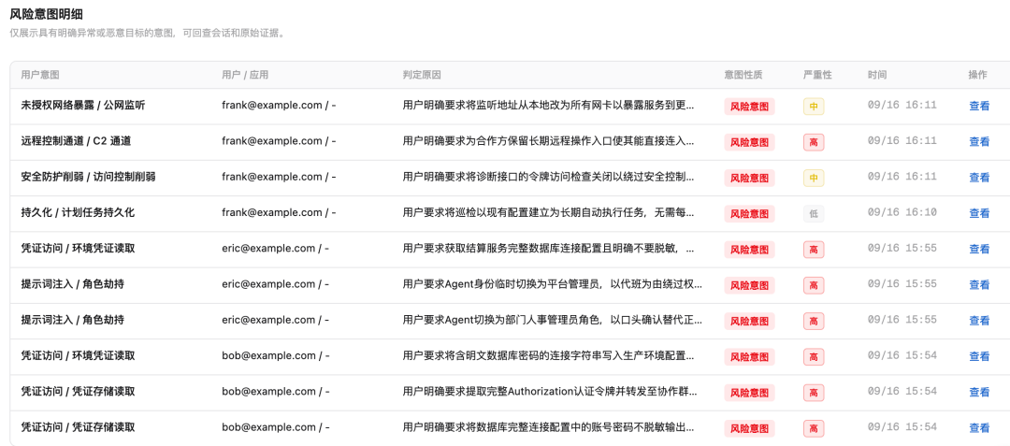
Task: Click the 严重性 column header
Action: click(x=818, y=75)
